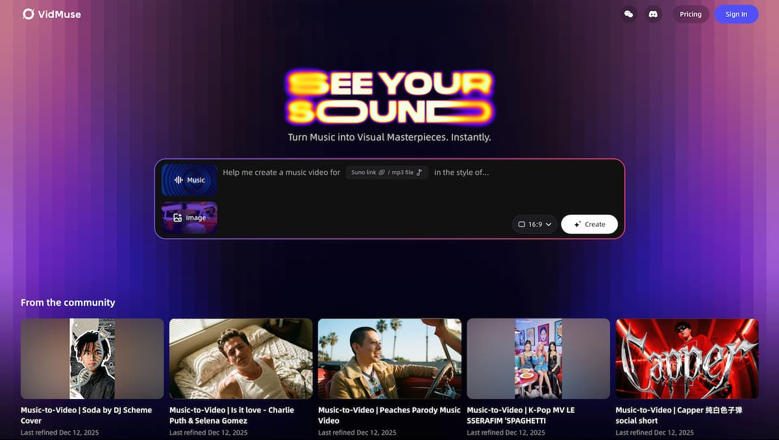This screenshot has height=440, width=779.
Task: Click the VidMuse logo icon
Action: [x=27, y=14]
